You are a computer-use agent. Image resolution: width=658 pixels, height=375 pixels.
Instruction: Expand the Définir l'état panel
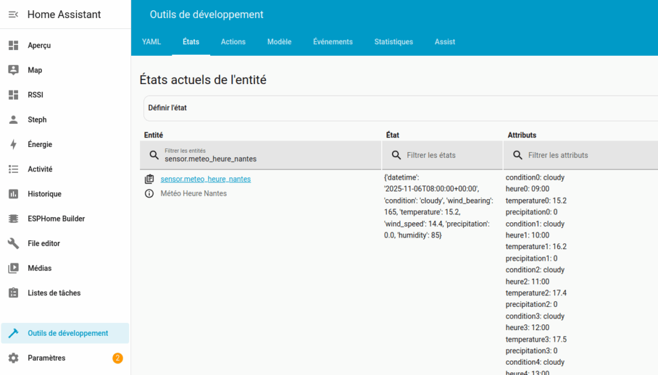(398, 108)
